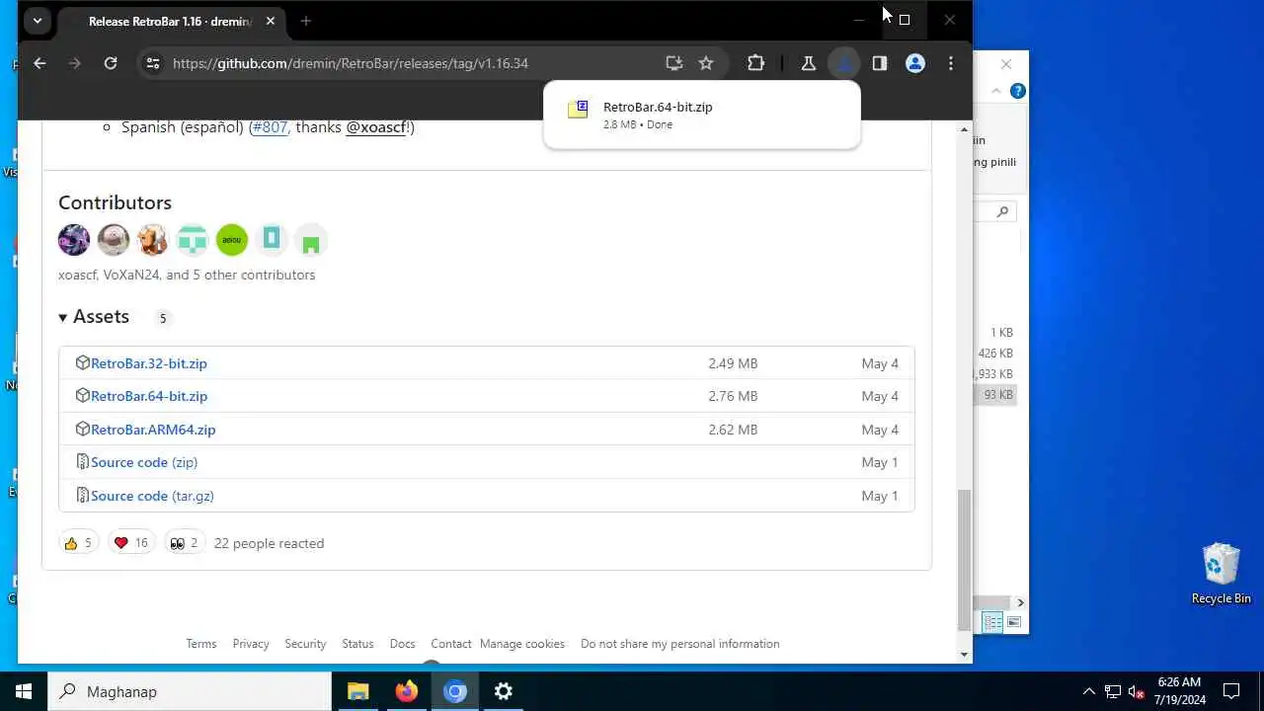
Task: React with thumbs up (5)
Action: (x=78, y=543)
